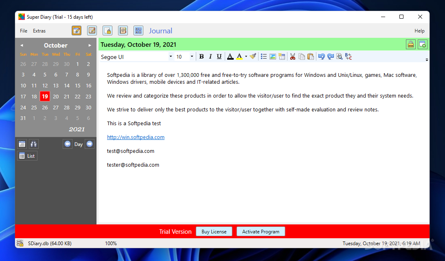
Task: Select October 10 in calendar
Action: 23,86
